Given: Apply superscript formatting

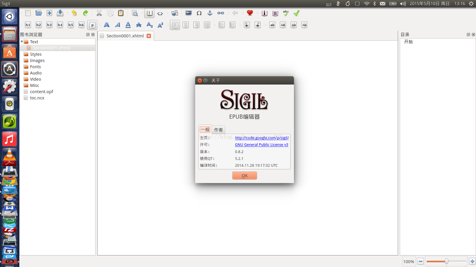Looking at the screenshot, I should (x=160, y=25).
